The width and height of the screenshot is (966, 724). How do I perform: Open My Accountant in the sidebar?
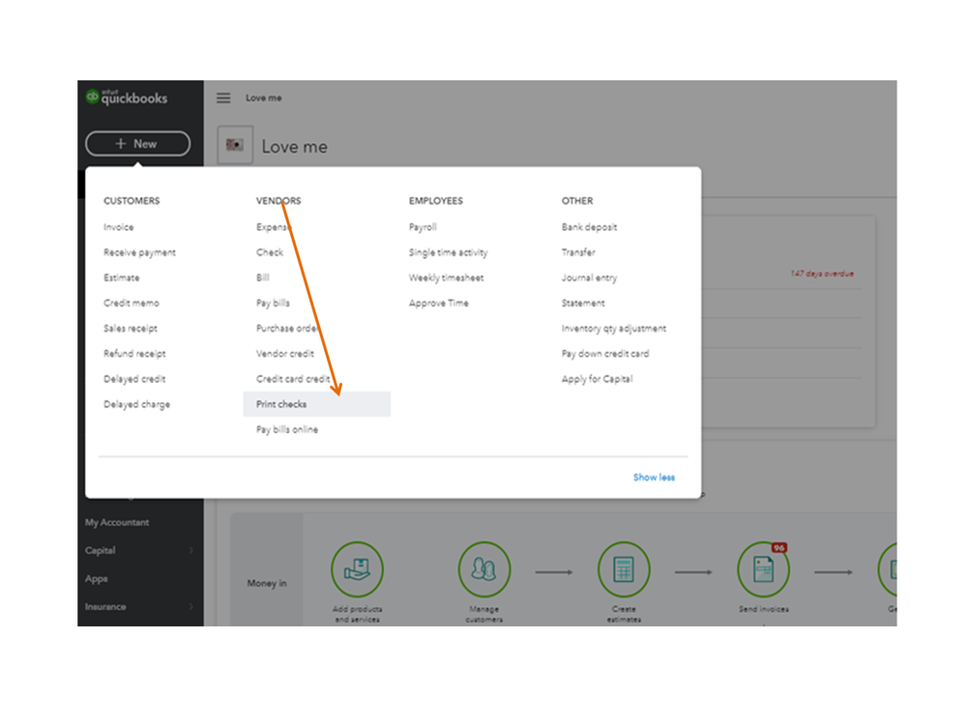pos(117,522)
